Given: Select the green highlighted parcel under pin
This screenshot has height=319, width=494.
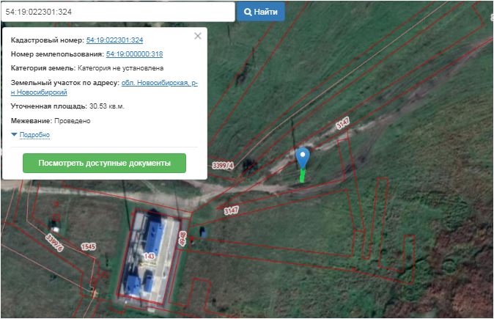Looking at the screenshot, I should coord(303,176).
